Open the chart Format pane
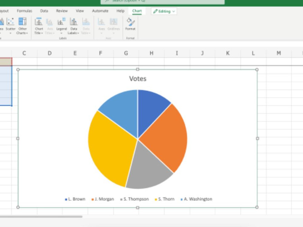This screenshot has height=227, width=303. (130, 24)
